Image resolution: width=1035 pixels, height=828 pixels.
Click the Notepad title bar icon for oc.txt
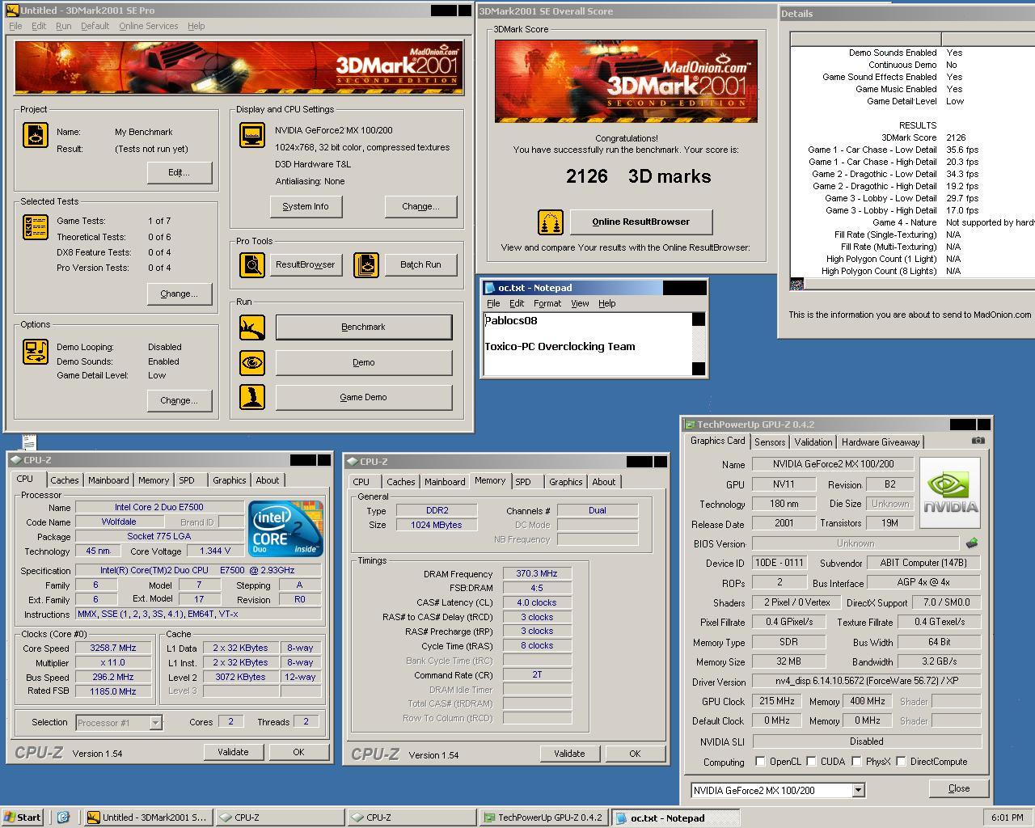point(489,288)
